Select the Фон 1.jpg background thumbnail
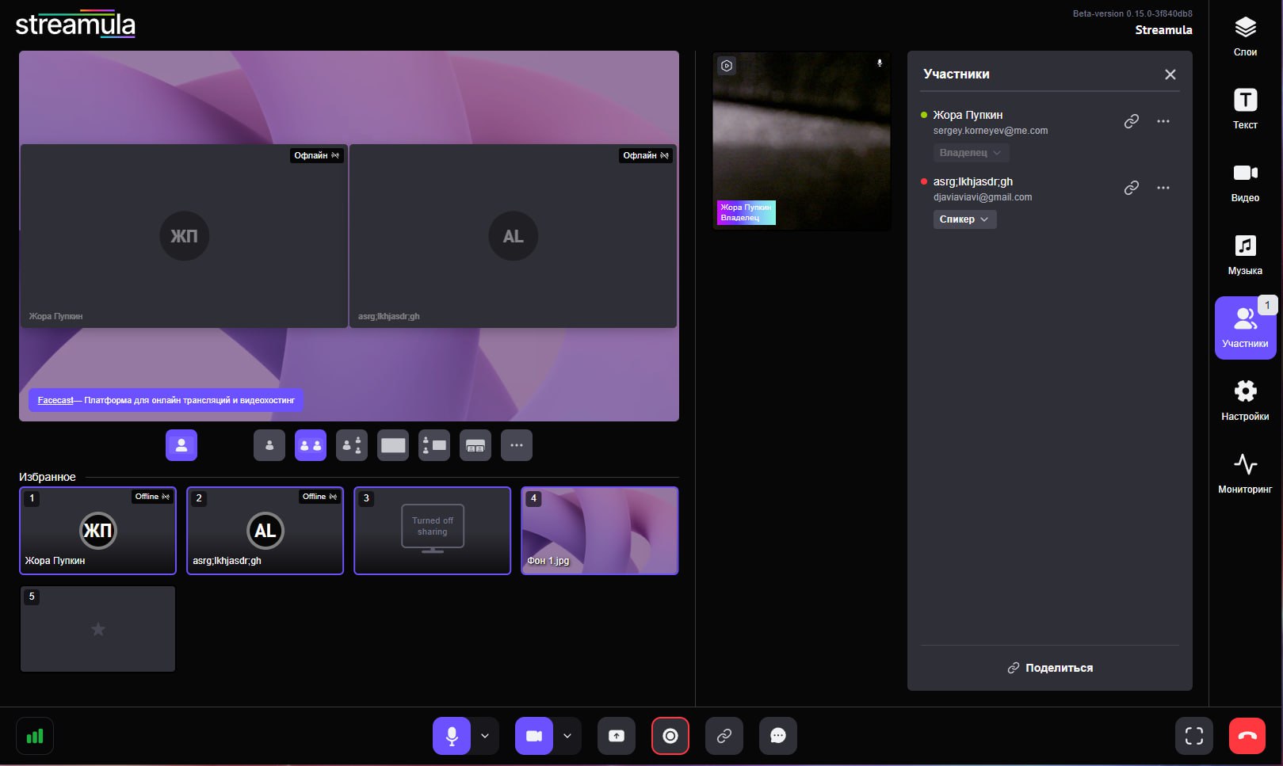The width and height of the screenshot is (1283, 766). [x=599, y=530]
